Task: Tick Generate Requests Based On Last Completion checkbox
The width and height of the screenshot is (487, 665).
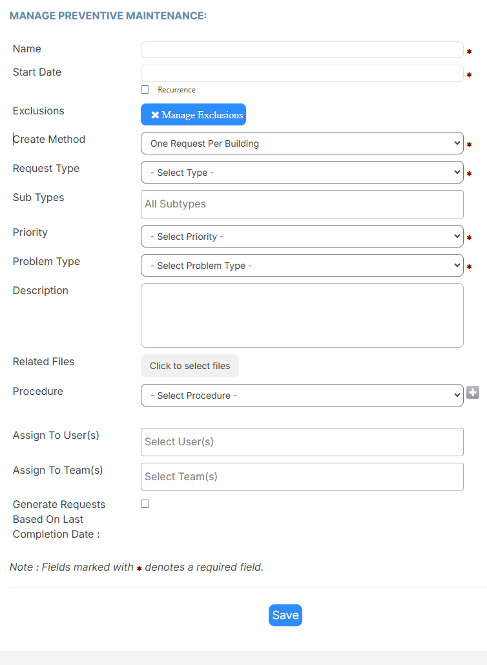Action: 145,504
